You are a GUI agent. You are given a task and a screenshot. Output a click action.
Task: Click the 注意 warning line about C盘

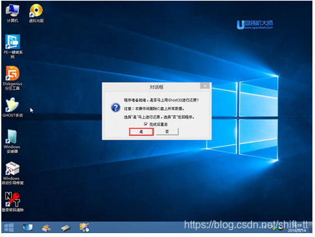pos(154,108)
